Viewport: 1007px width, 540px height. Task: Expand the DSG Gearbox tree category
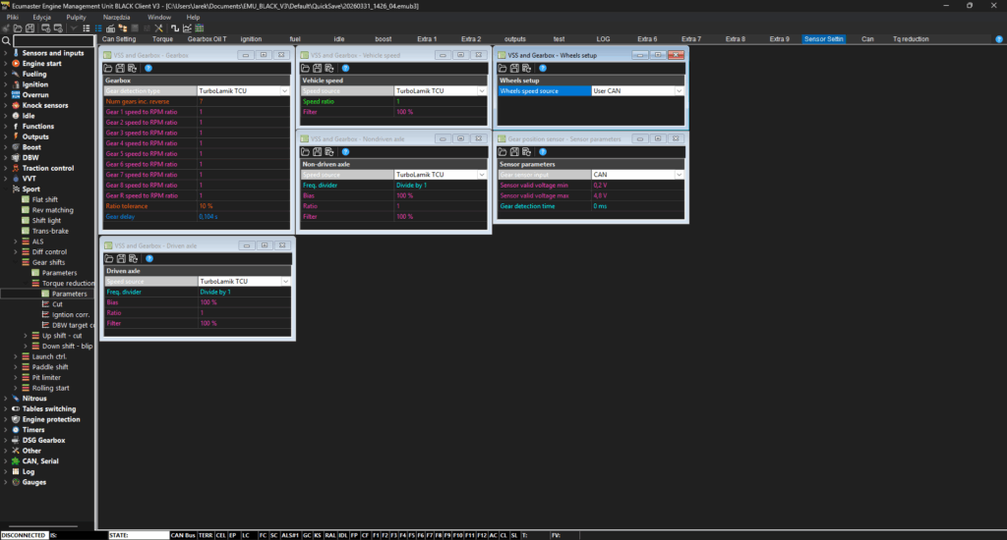[6, 440]
